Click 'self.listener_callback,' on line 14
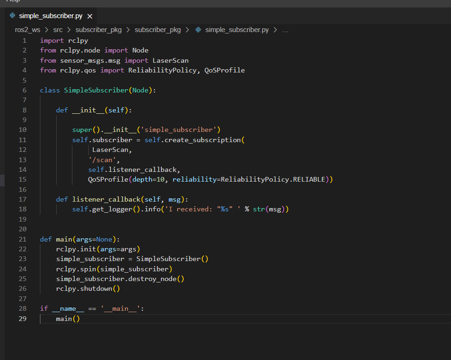The image size is (451, 360). (x=134, y=170)
